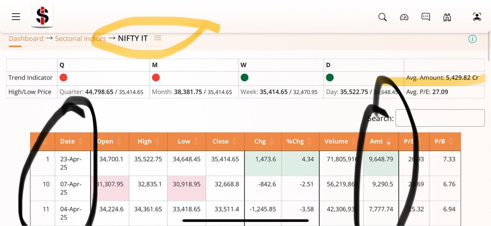Sort table by Chg column
Viewport: 491px width, 226px height.
pos(263,141)
